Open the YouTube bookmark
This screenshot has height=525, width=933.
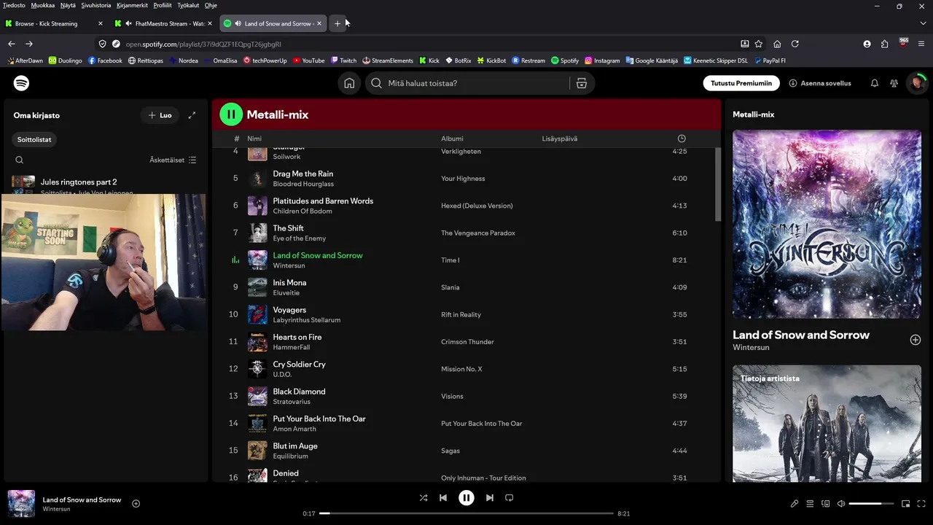(x=308, y=61)
